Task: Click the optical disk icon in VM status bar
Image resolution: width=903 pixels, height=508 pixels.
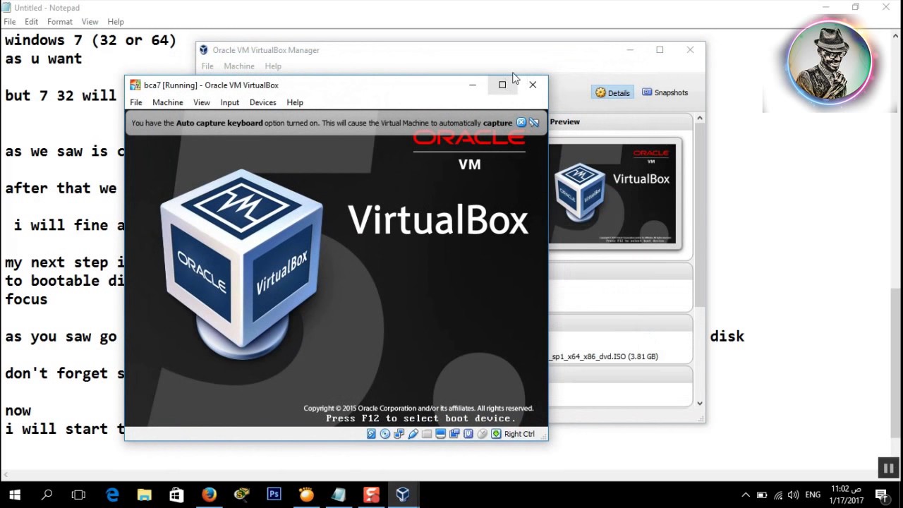Action: (385, 434)
